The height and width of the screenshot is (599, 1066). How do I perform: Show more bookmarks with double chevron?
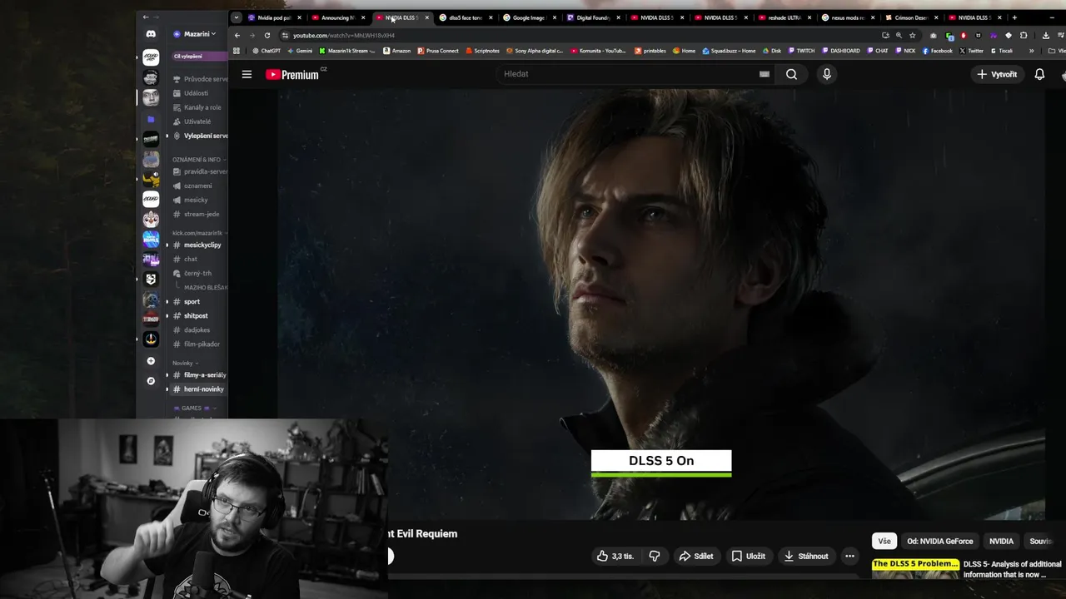pos(1031,51)
